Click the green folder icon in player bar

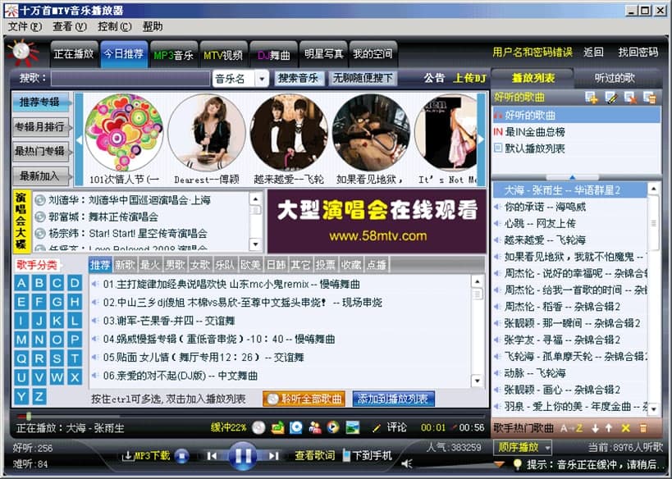coord(277,427)
